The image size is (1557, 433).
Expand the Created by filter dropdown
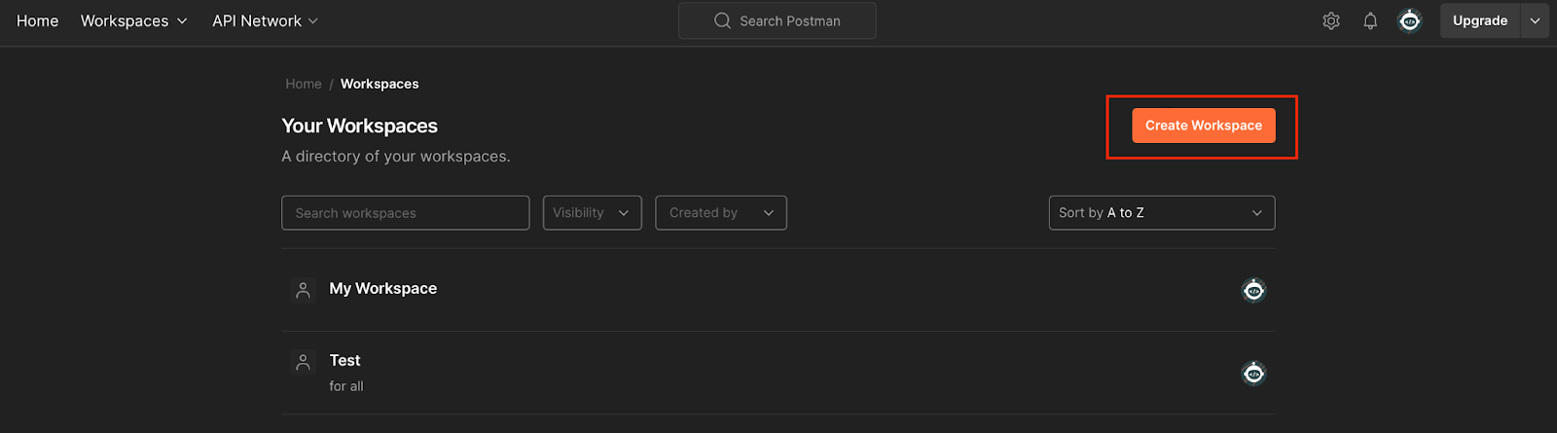click(720, 213)
